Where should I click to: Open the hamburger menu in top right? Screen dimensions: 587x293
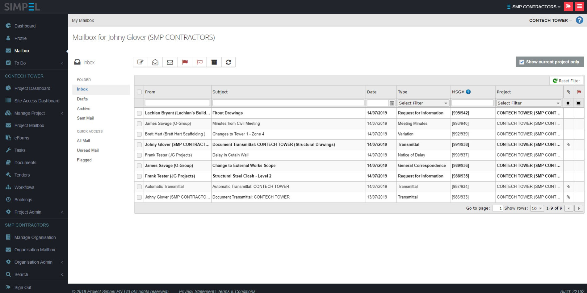point(580,6)
